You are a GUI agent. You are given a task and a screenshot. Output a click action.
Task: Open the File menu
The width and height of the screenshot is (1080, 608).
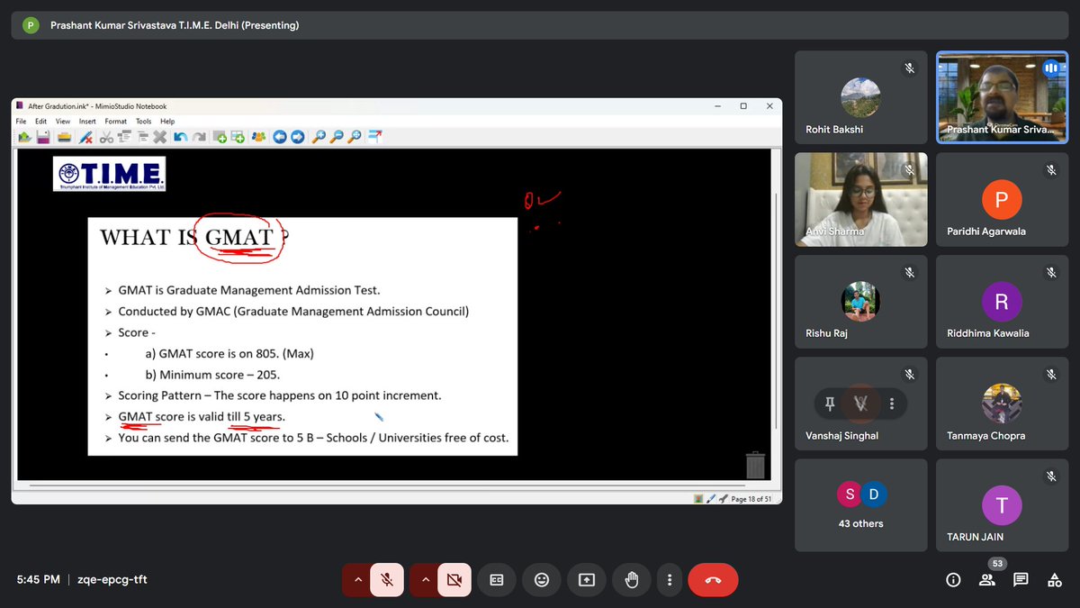(21, 121)
